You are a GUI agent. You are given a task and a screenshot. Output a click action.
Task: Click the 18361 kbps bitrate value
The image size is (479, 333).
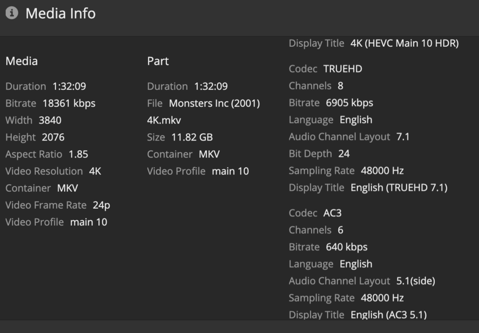click(x=69, y=103)
